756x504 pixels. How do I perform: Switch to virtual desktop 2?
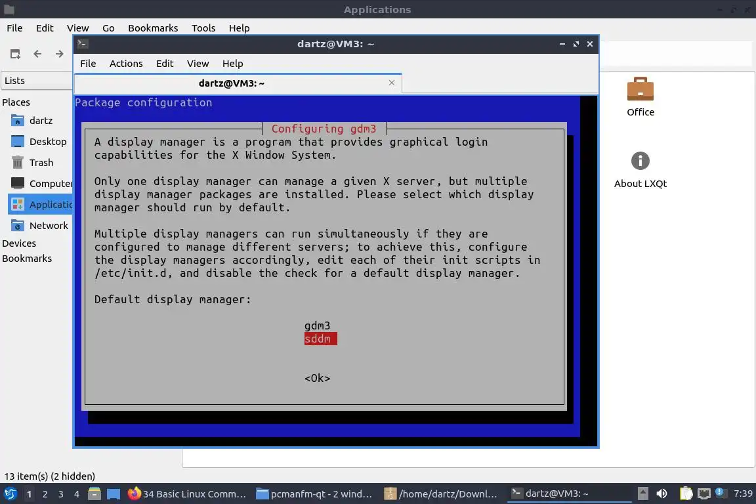pyautogui.click(x=45, y=494)
